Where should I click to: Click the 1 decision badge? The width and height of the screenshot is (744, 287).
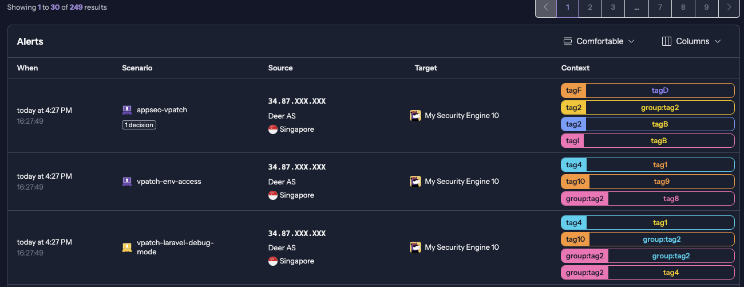[x=139, y=125]
